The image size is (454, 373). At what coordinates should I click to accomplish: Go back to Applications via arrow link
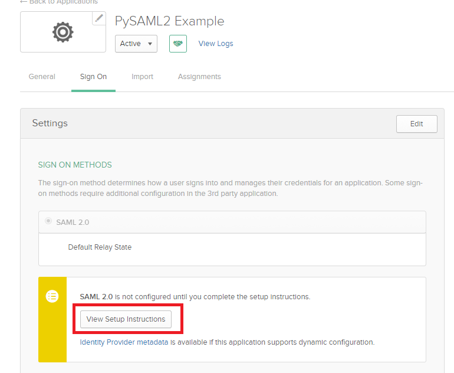pyautogui.click(x=58, y=2)
